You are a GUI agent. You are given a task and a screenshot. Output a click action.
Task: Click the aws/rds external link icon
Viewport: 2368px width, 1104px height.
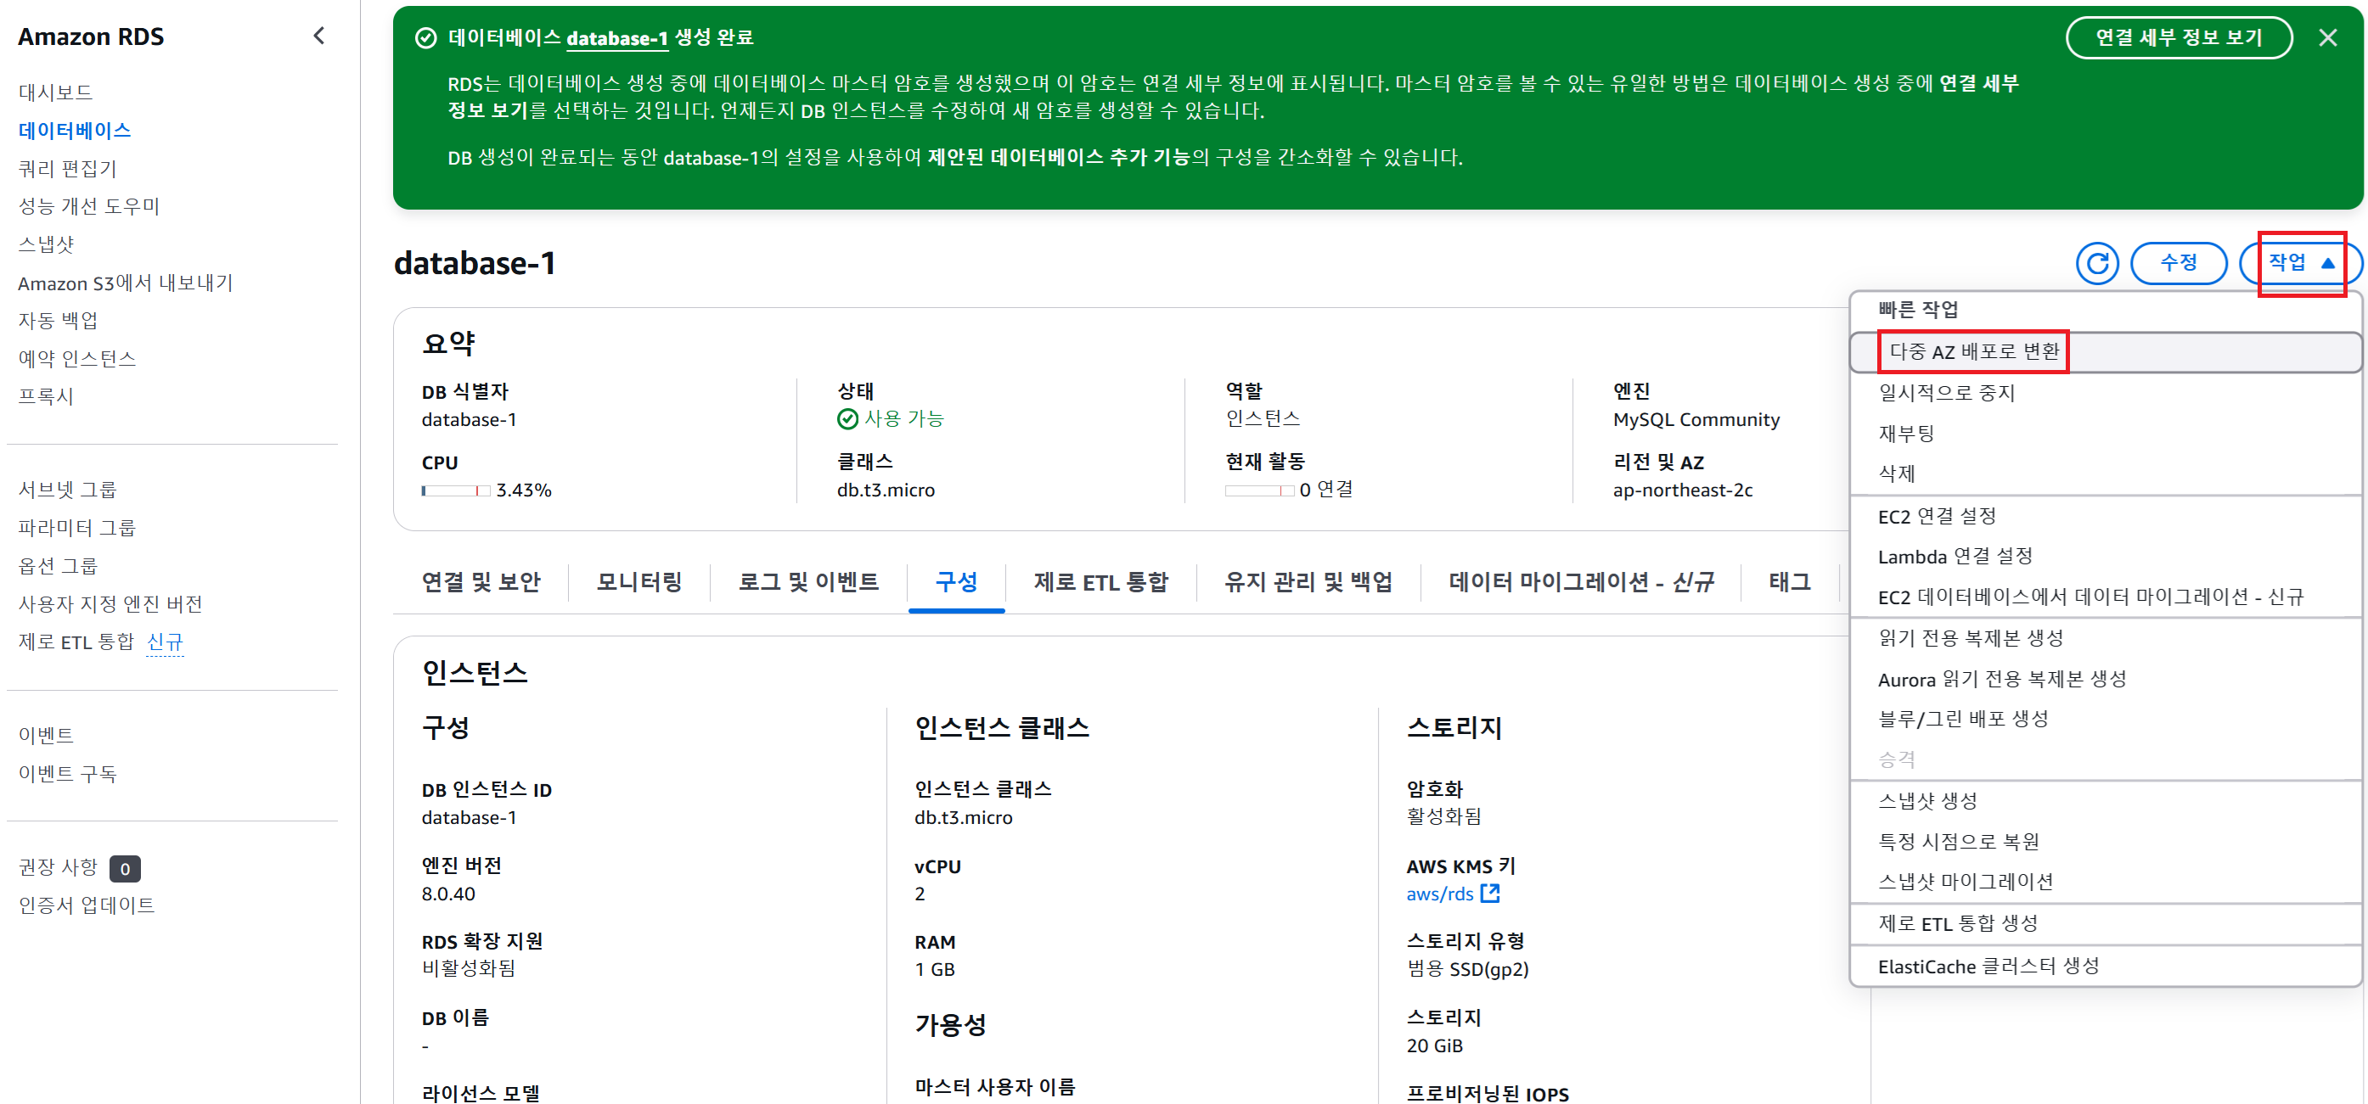1490,893
